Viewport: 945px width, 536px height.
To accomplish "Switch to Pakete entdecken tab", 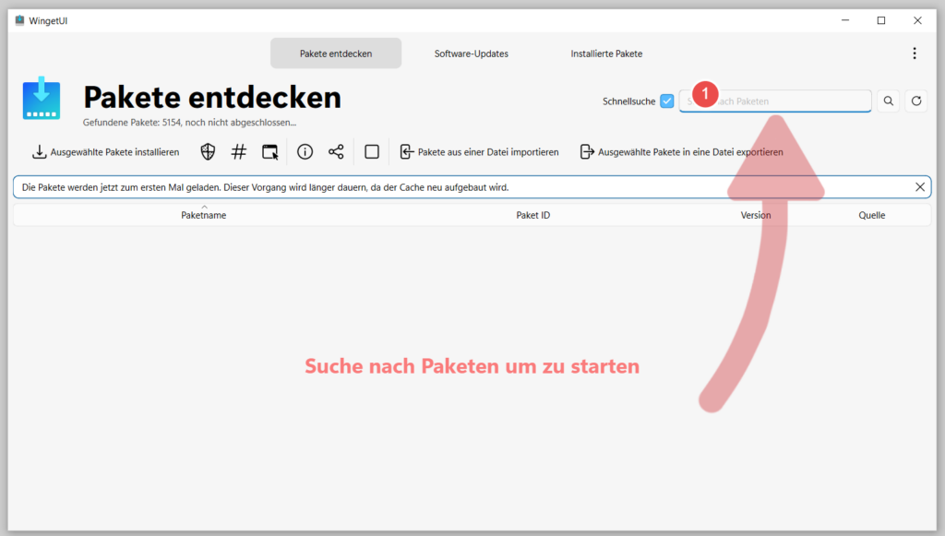I will pyautogui.click(x=336, y=54).
